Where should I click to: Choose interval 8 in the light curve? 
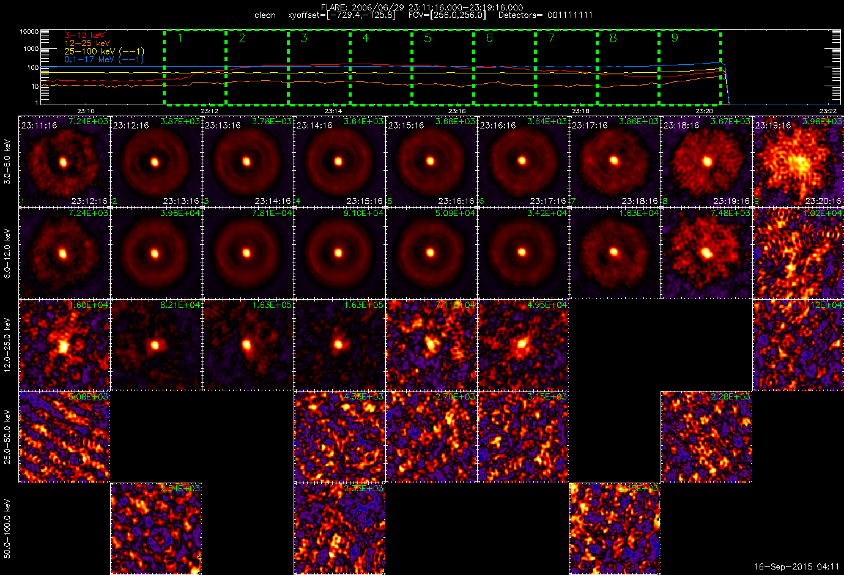[x=627, y=67]
